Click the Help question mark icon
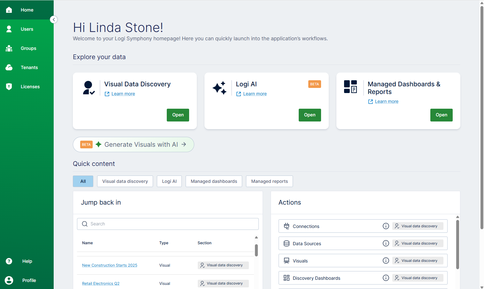This screenshot has width=484, height=289. point(9,261)
